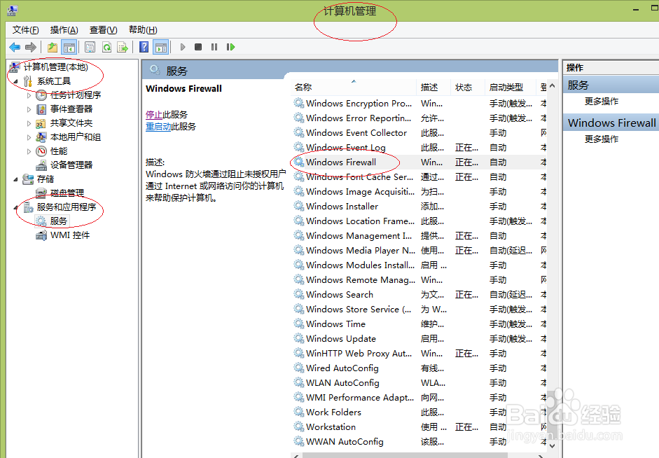Collapse the 系统工具 tree node

(16, 81)
